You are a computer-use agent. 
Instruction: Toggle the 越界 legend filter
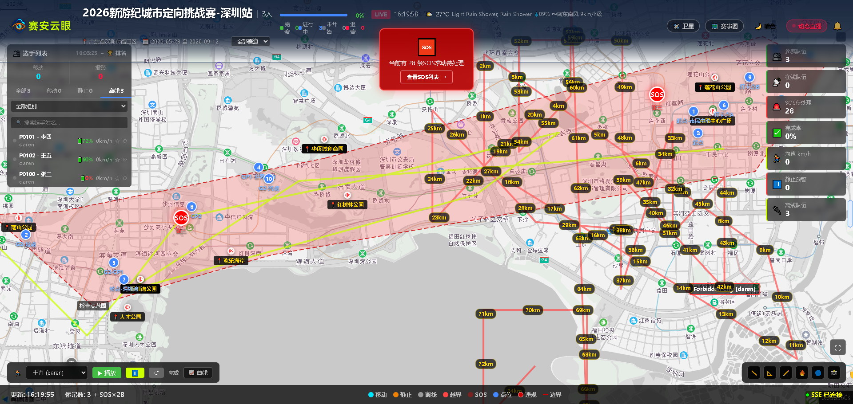click(452, 395)
